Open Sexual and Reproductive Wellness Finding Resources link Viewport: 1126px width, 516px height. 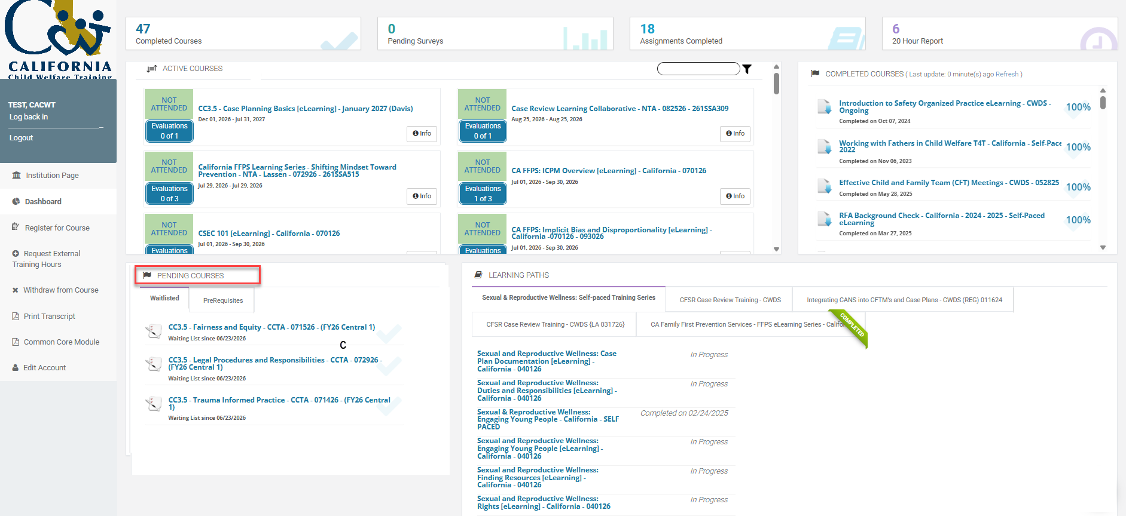[x=538, y=477]
